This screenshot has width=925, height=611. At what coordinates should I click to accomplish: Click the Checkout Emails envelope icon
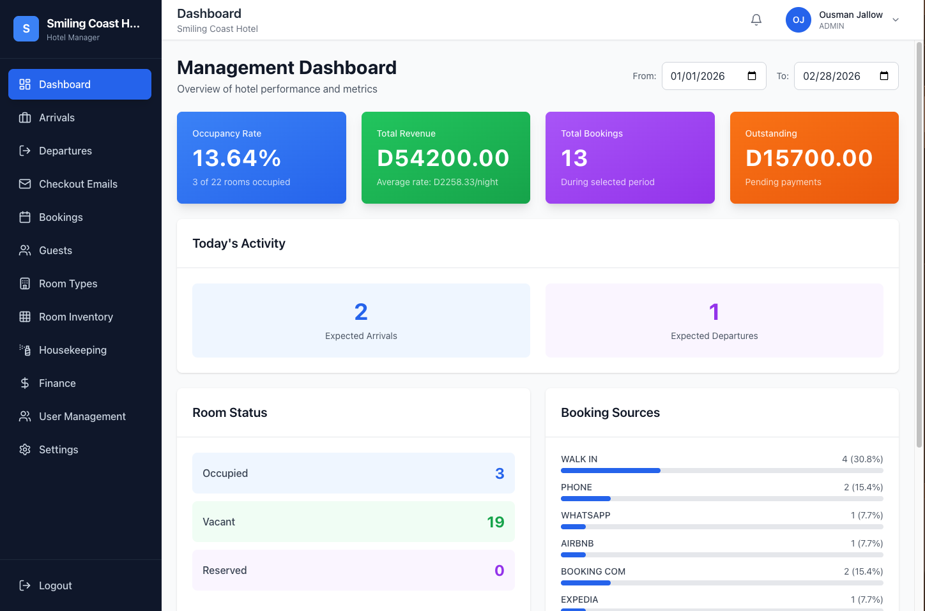click(x=25, y=184)
